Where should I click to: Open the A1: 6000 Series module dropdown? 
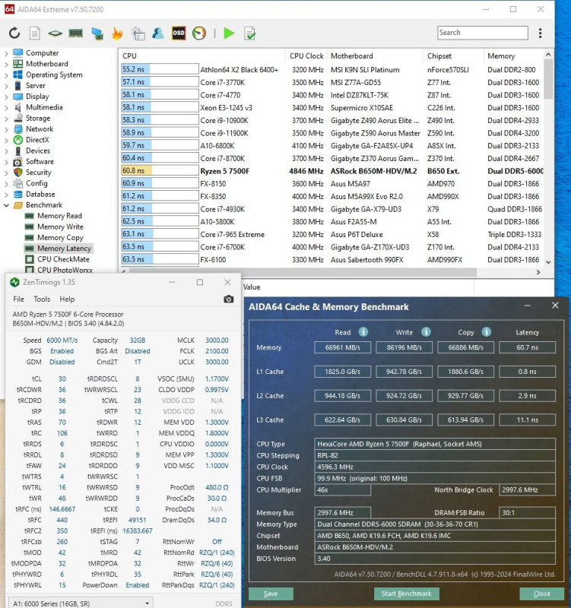tap(81, 603)
